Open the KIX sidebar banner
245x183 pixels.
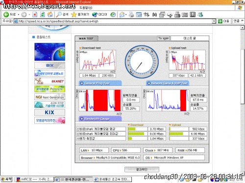(49, 112)
